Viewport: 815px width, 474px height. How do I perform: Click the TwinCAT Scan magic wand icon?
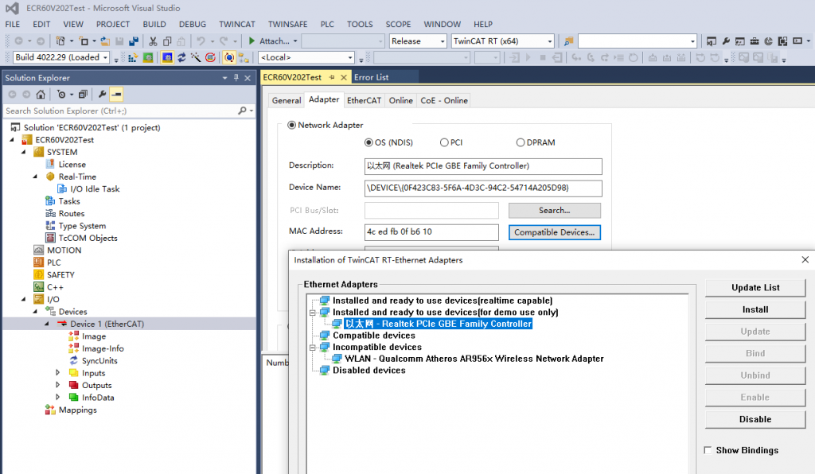[196, 57]
